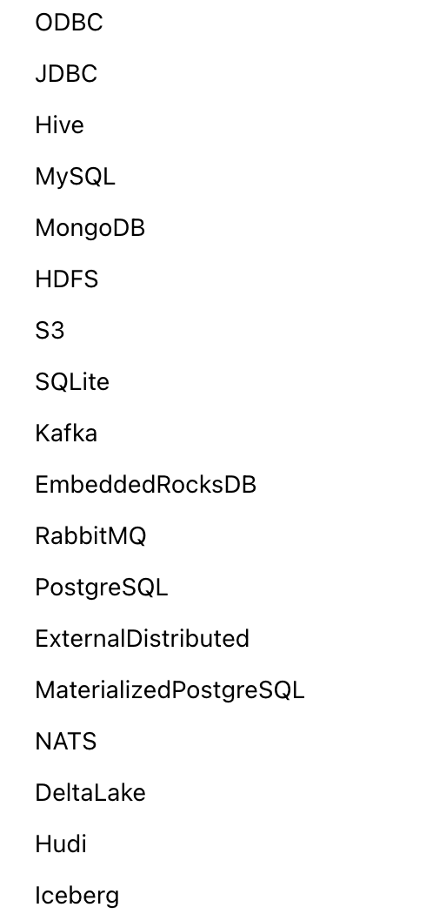The width and height of the screenshot is (426, 914).
Task: Select MaterializedPostgreSQL in the list
Action: point(170,689)
